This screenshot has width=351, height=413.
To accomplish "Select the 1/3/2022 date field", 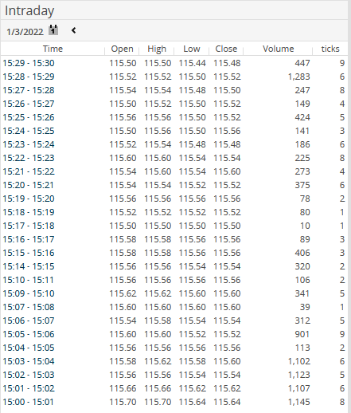I will [x=25, y=32].
